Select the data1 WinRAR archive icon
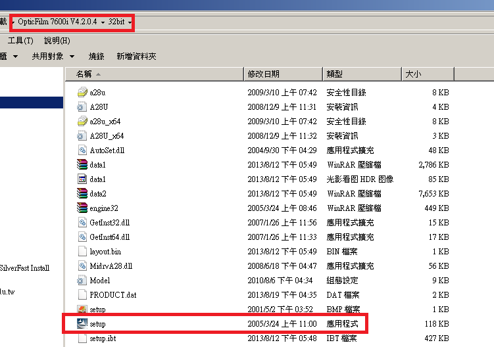 82,165
